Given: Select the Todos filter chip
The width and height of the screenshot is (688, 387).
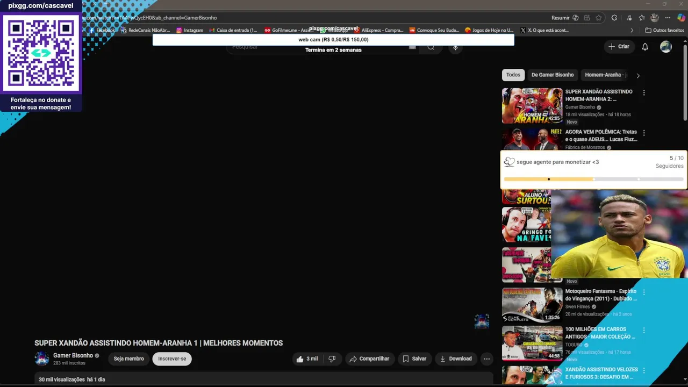Looking at the screenshot, I should [513, 75].
